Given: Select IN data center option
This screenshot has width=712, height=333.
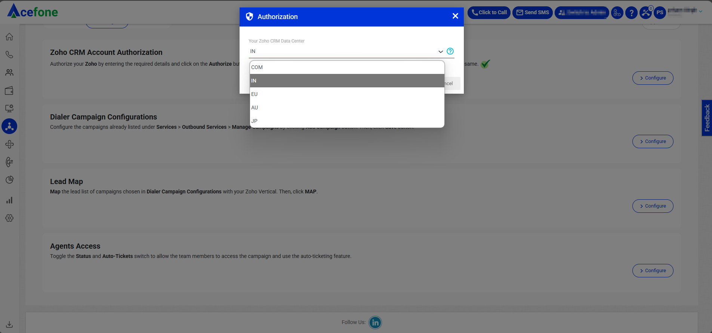Looking at the screenshot, I should [347, 81].
